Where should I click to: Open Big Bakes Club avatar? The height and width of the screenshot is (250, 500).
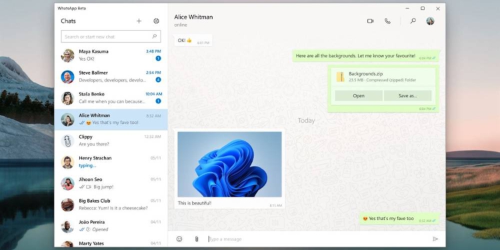67,205
